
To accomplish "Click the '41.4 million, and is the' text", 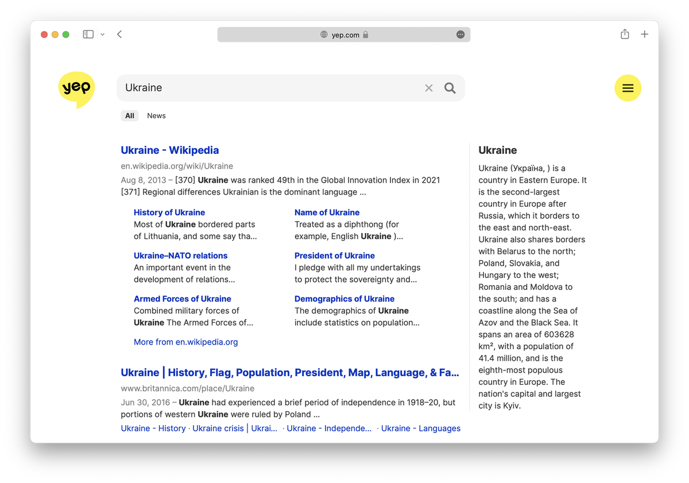I will click(x=521, y=358).
